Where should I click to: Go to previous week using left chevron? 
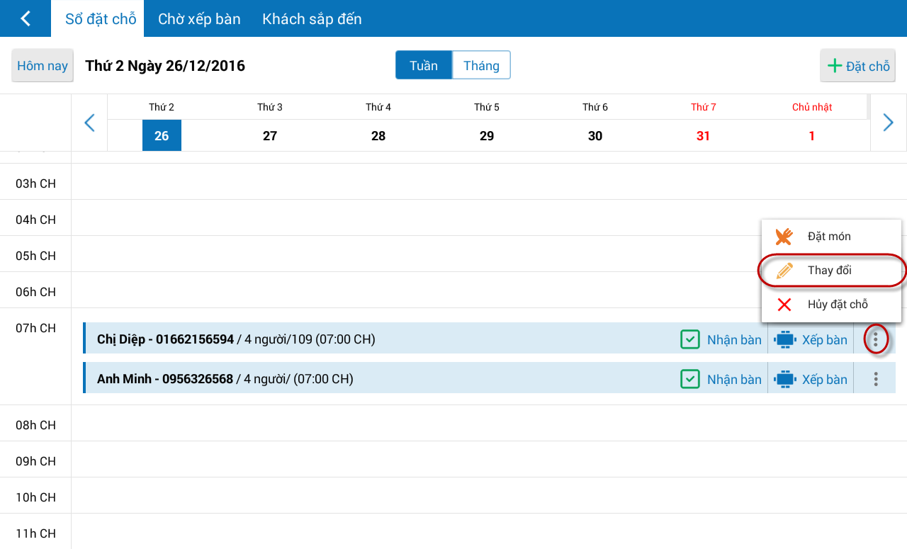point(89,123)
